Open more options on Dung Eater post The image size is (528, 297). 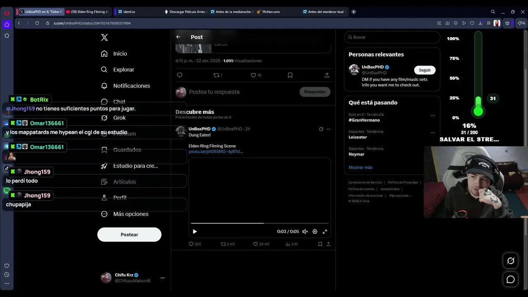click(328, 129)
